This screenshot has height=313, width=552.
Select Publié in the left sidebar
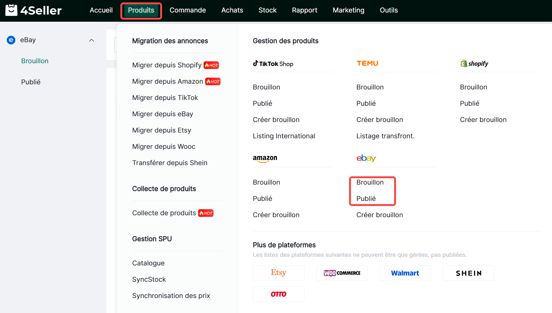31,82
